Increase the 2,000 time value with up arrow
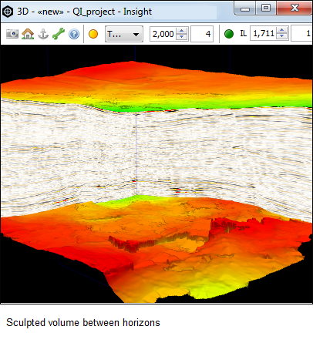313x343 pixels. (x=182, y=31)
